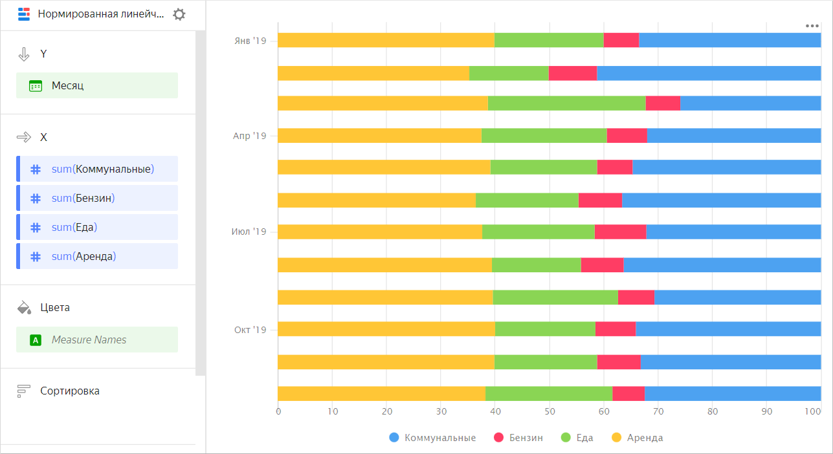The image size is (833, 454).
Task: Open the ellipsis options menu on the chart
Action: 812,26
